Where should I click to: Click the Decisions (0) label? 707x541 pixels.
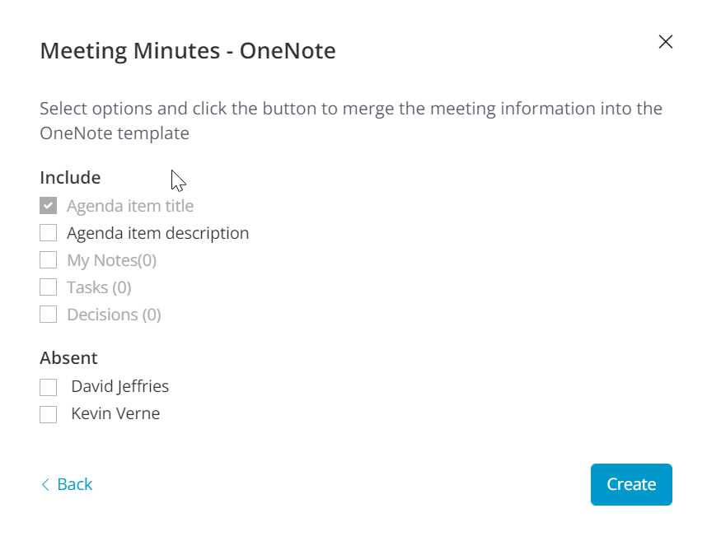tap(115, 315)
